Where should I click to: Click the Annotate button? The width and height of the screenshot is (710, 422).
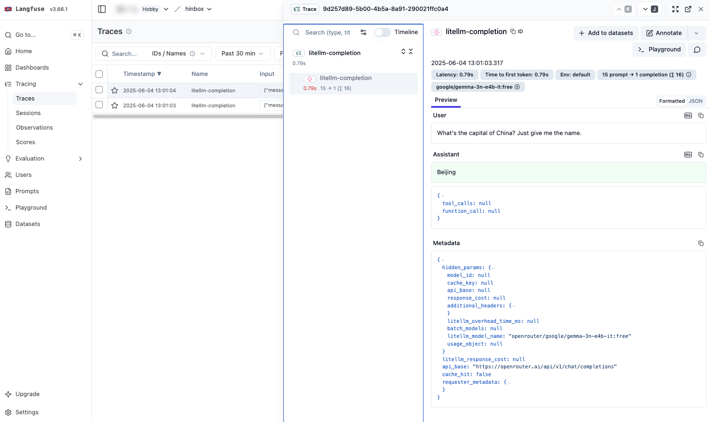(x=664, y=33)
